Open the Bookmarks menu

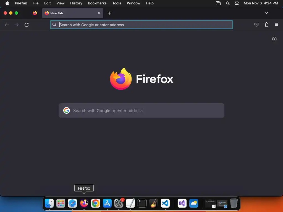click(97, 3)
